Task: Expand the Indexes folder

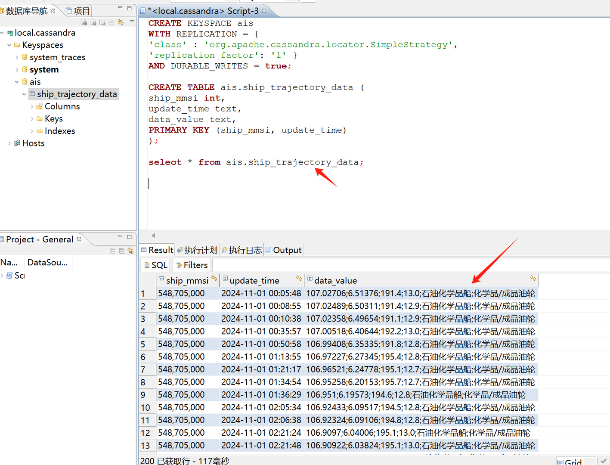Action: point(32,131)
